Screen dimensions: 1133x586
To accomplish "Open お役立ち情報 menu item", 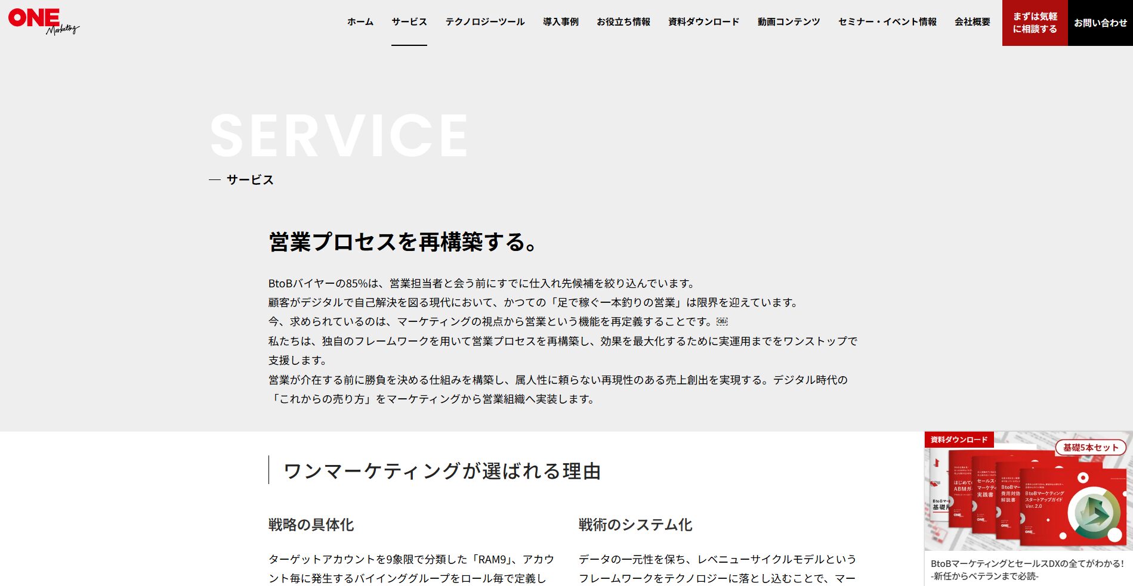I will (623, 22).
